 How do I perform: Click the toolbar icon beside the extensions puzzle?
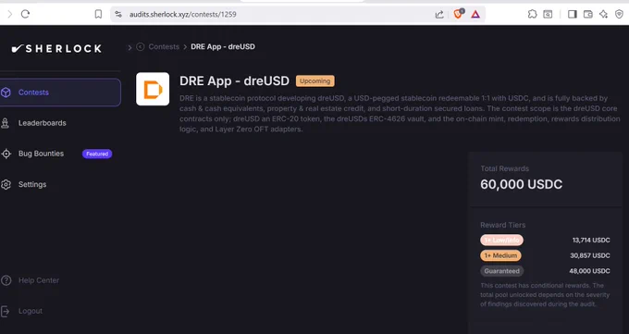pyautogui.click(x=548, y=15)
